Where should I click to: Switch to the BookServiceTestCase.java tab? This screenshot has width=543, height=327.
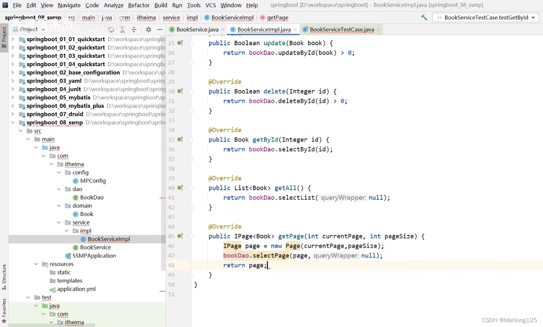pyautogui.click(x=342, y=29)
